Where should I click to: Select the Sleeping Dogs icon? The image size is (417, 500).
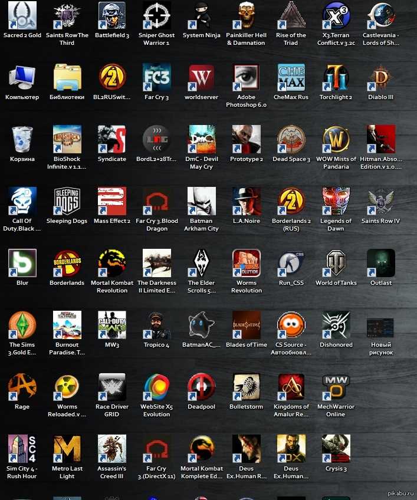tap(67, 201)
